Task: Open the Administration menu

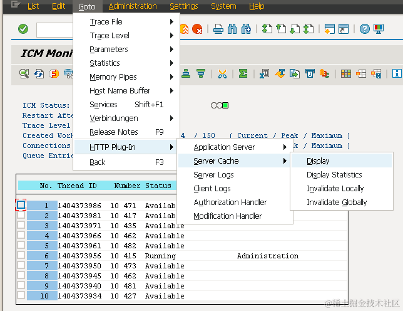Action: click(x=133, y=6)
